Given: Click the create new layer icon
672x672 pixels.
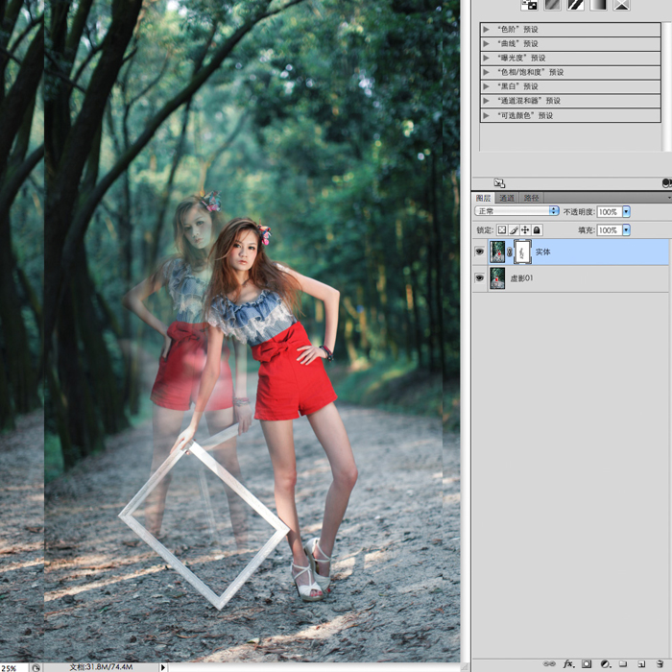Looking at the screenshot, I should (641, 664).
